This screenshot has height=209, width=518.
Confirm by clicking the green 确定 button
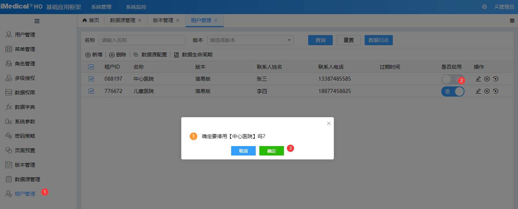271,151
